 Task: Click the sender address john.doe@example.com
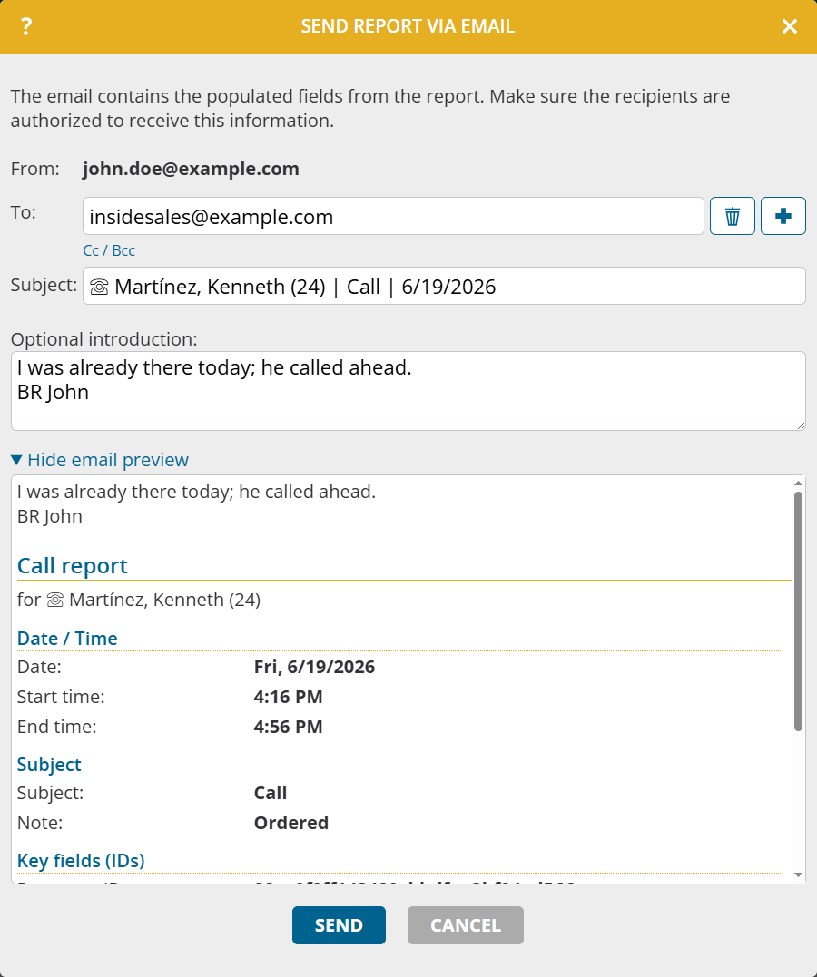point(191,169)
